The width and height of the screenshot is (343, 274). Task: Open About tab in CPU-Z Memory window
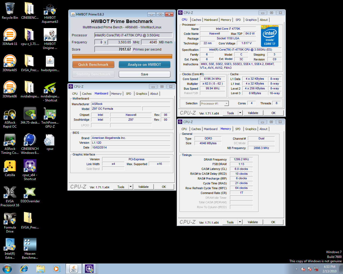[x=263, y=129]
